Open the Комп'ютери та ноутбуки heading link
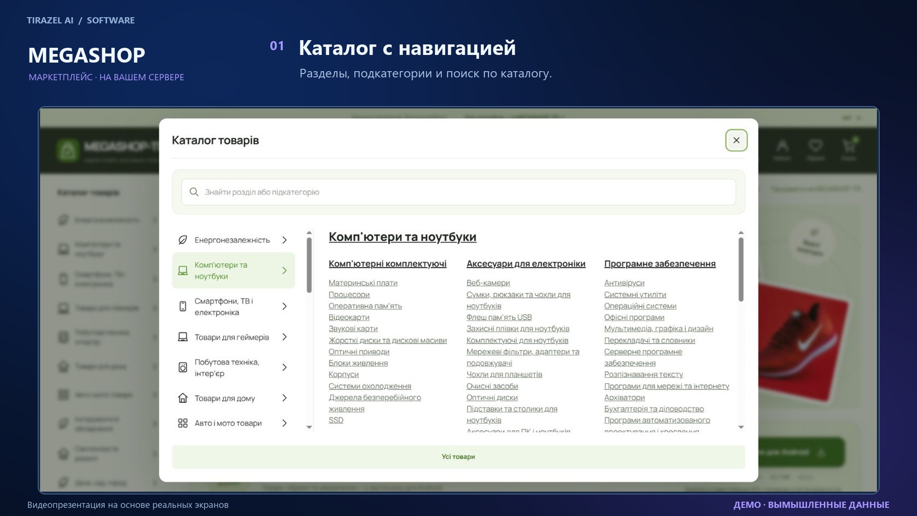The width and height of the screenshot is (917, 516). (x=403, y=237)
